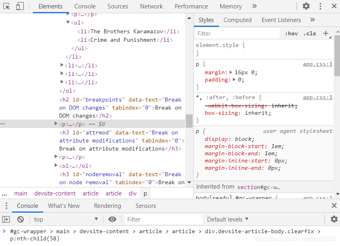Focus the console Filter input field

(164, 219)
